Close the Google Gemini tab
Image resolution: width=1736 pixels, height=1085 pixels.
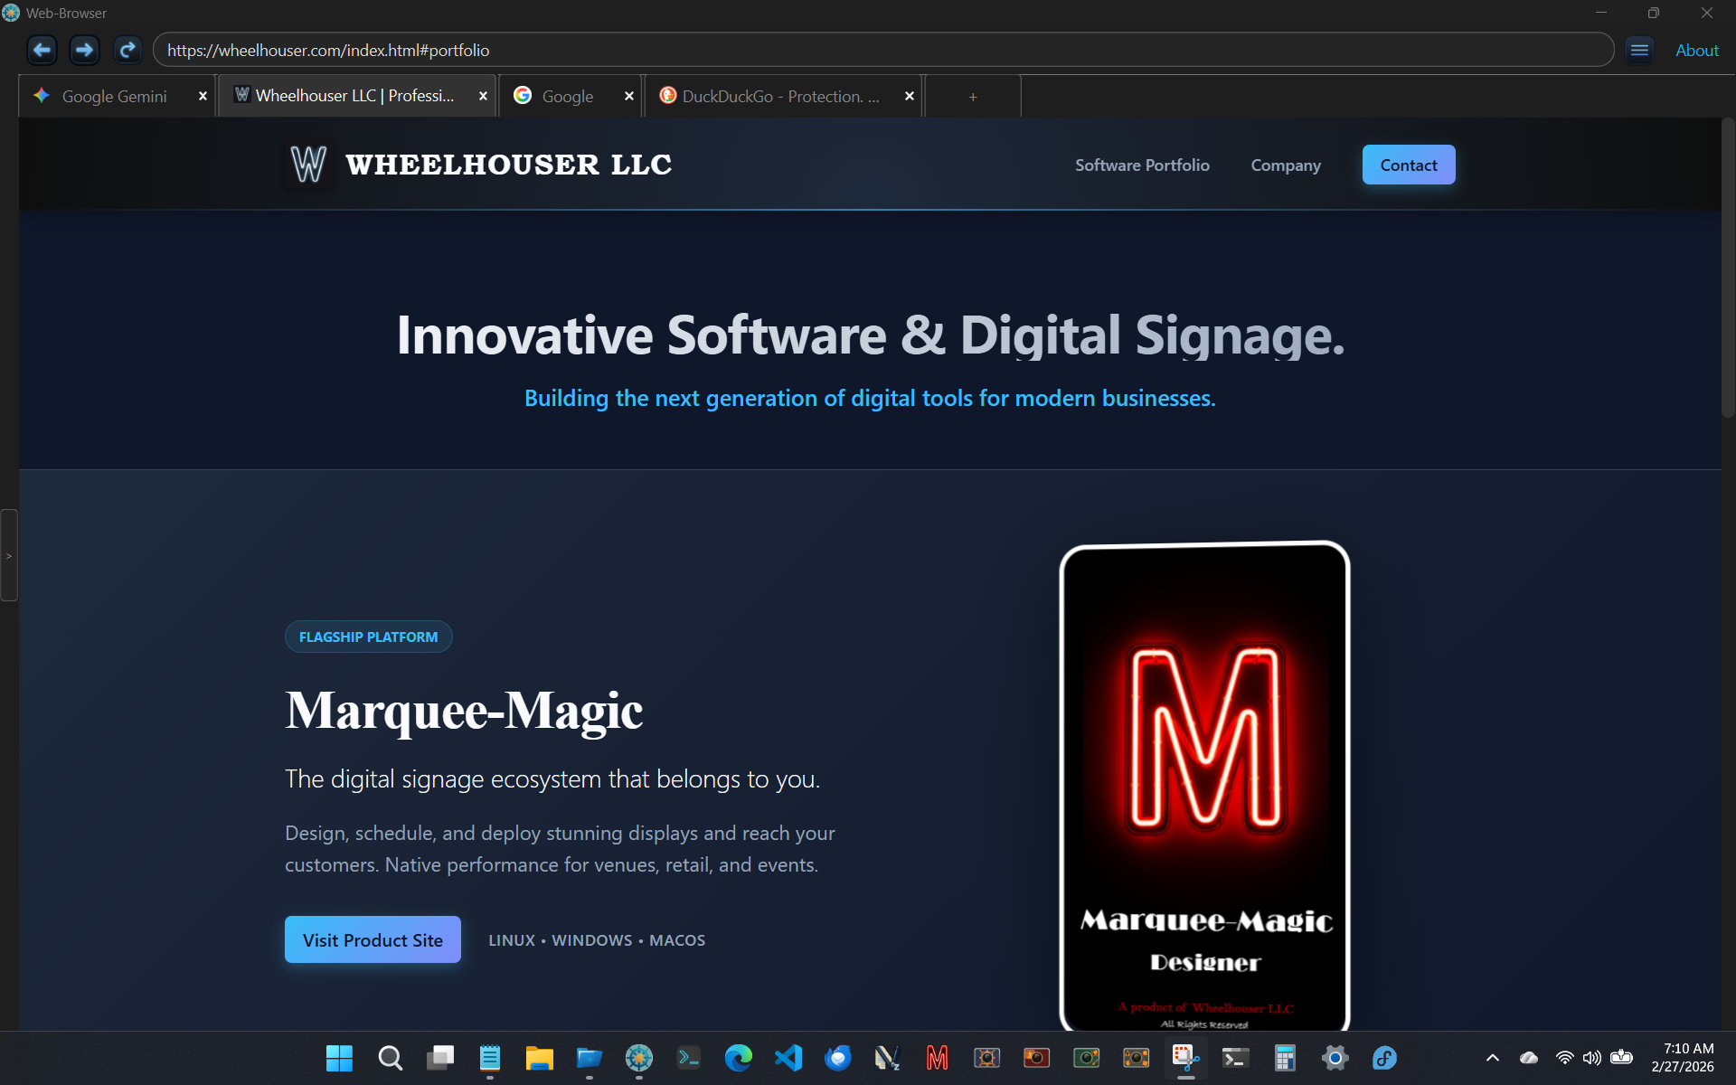tap(203, 96)
